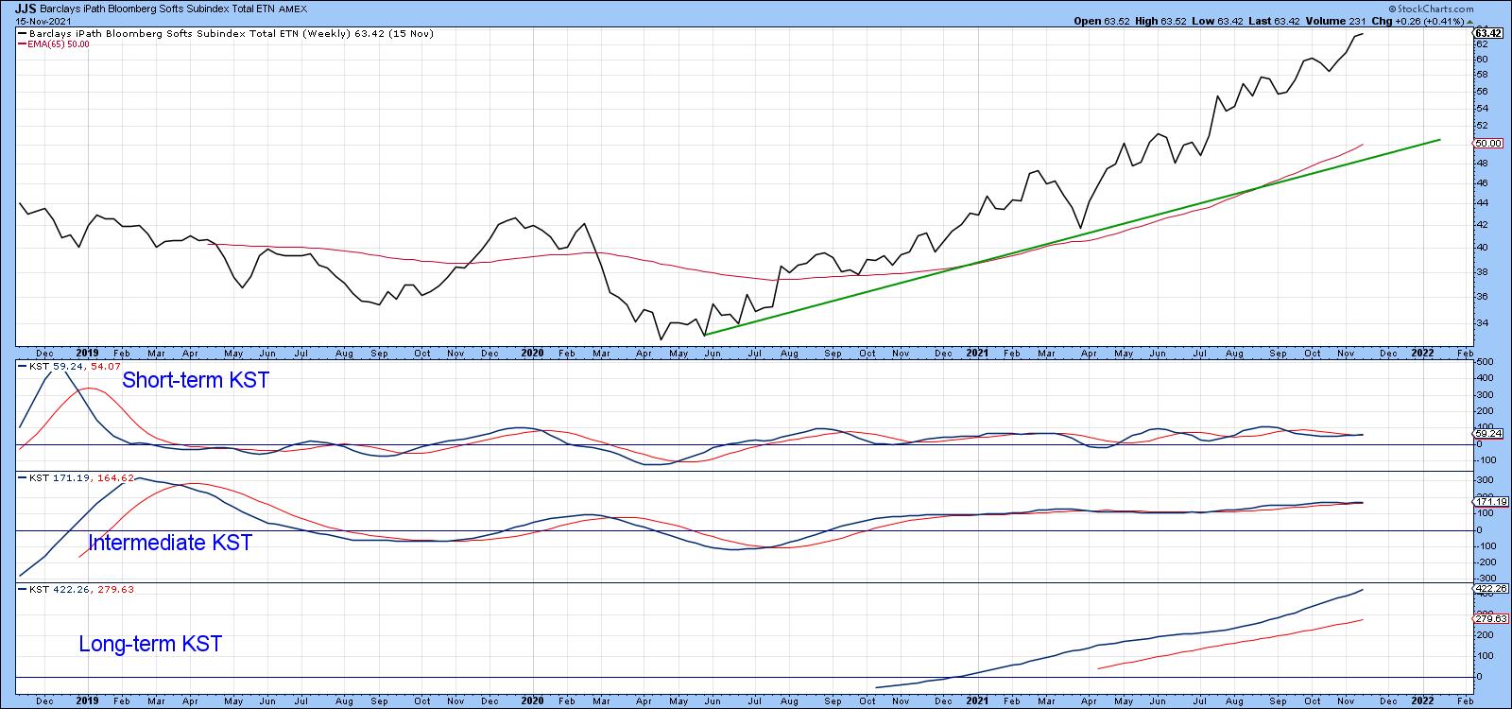Select the Short-term KST annotation text
The width and height of the screenshot is (1512, 709).
click(x=196, y=380)
